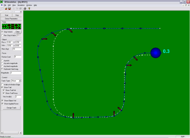Image resolution: width=190 pixels, height=138 pixels.
Task: Close the Command & Control panel
Action: 21,12
